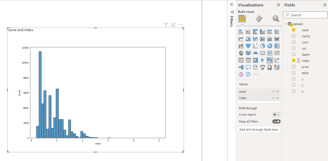Select the clustered bar chart visual

[255, 32]
